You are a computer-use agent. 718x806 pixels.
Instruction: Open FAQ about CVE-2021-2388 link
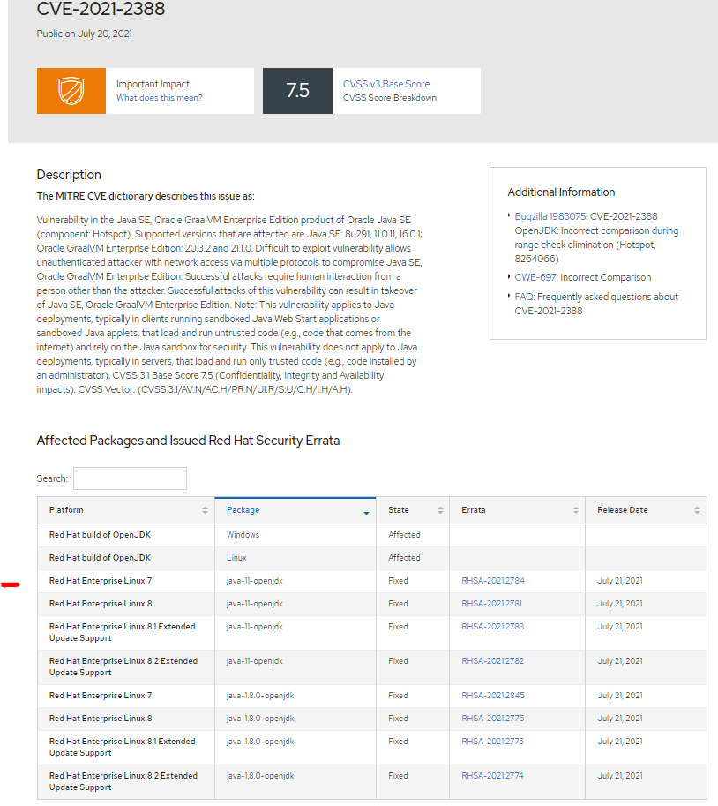pos(526,297)
